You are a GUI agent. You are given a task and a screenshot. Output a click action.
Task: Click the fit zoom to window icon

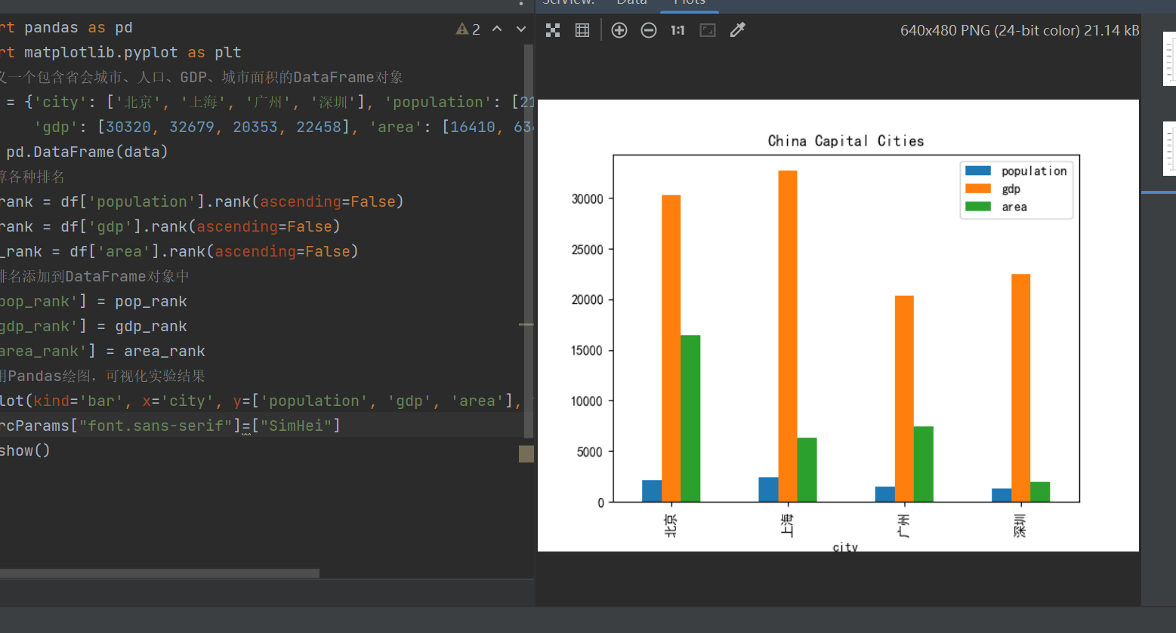tap(708, 30)
